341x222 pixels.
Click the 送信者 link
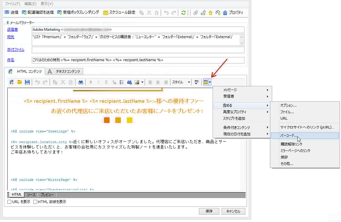[x=12, y=29]
